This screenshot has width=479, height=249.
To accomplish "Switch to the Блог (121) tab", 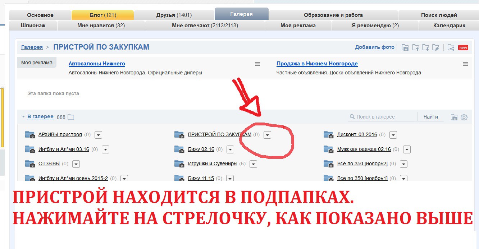I will tap(103, 15).
